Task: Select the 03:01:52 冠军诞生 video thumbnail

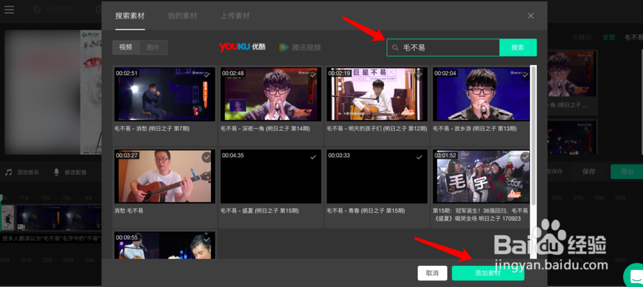Action: click(x=481, y=176)
